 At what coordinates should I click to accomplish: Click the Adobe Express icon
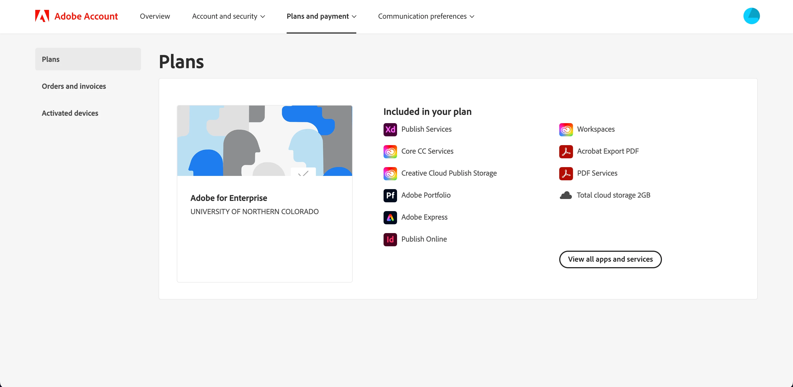click(x=390, y=217)
